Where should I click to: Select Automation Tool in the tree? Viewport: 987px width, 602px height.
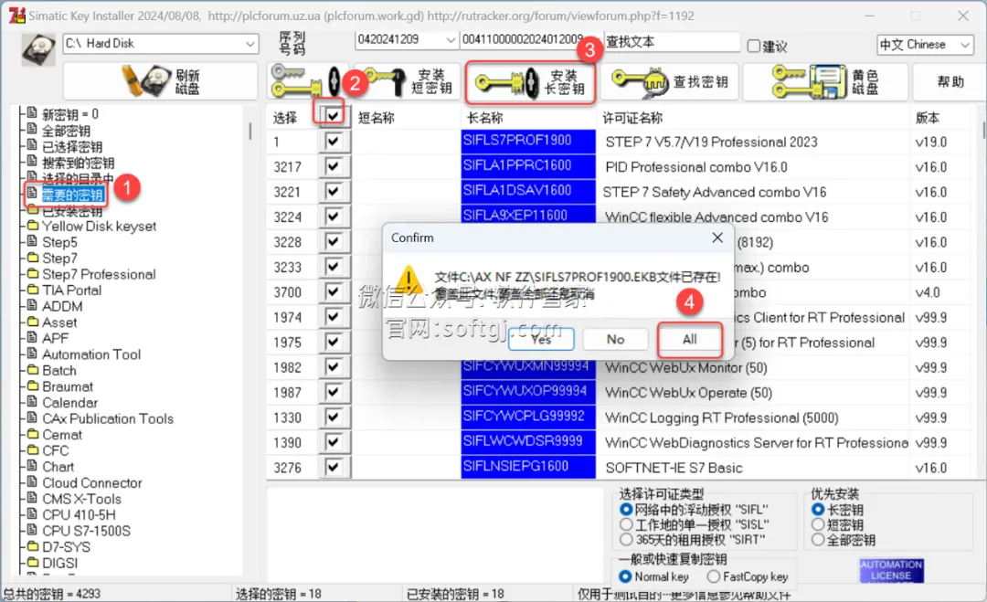[91, 354]
